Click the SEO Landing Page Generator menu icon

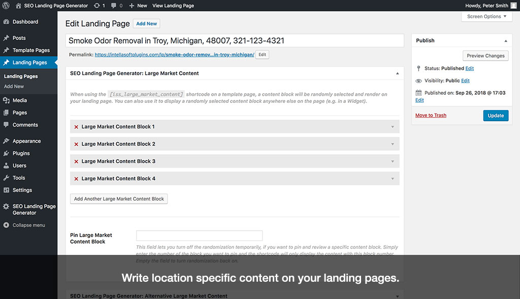7,206
